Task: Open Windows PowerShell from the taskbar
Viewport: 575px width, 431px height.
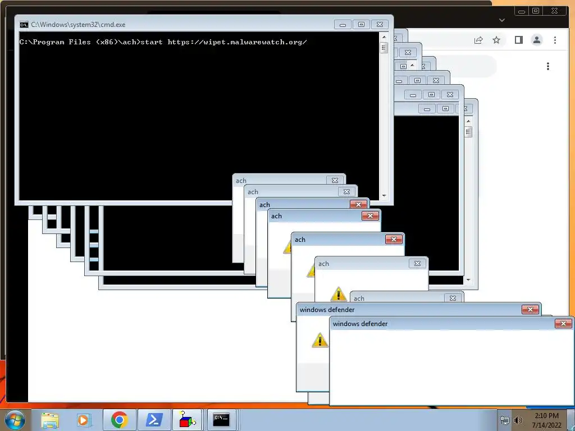Action: [x=154, y=420]
